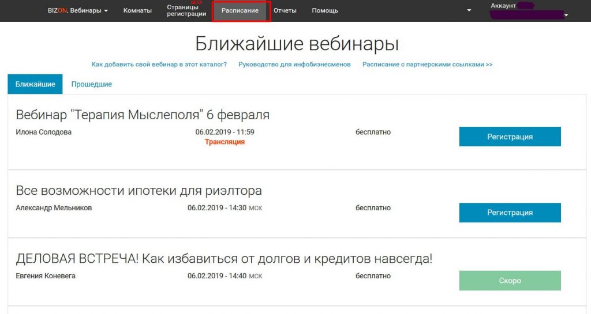Go to Страницы регистрации in the navbar

pyautogui.click(x=186, y=11)
